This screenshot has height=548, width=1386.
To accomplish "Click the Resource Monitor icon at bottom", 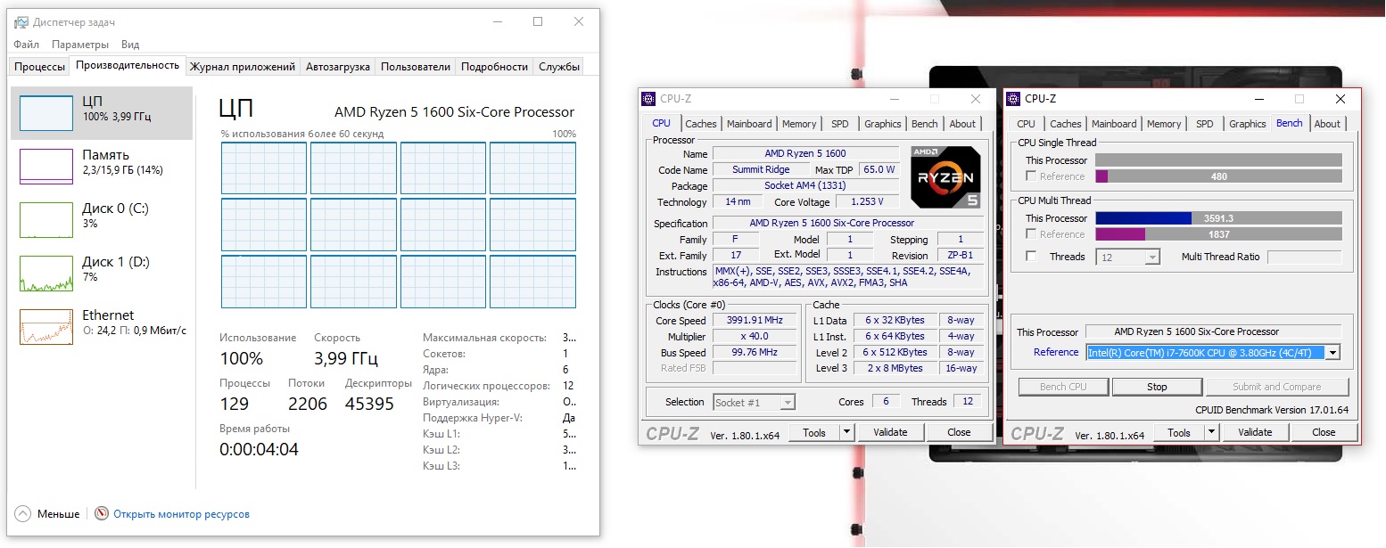I will pos(102,514).
